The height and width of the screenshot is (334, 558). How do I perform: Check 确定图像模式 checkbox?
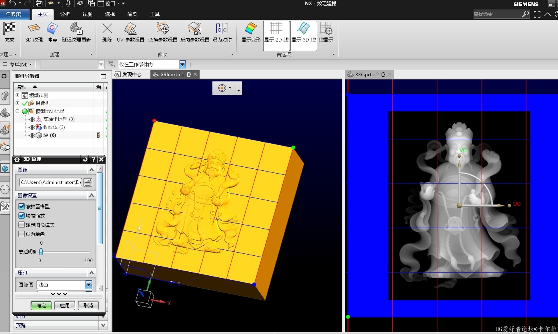(22, 225)
